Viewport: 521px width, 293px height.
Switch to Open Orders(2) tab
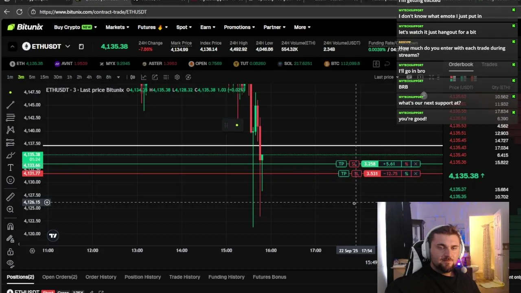[59, 277]
